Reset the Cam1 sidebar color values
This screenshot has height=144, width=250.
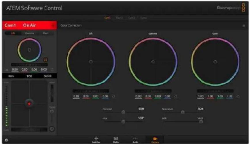pyautogui.click(x=52, y=70)
